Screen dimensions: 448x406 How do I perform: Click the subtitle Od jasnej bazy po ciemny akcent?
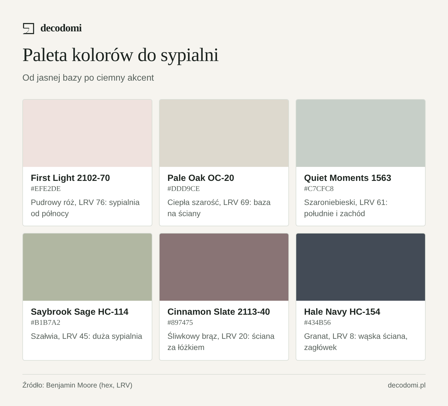88,78
